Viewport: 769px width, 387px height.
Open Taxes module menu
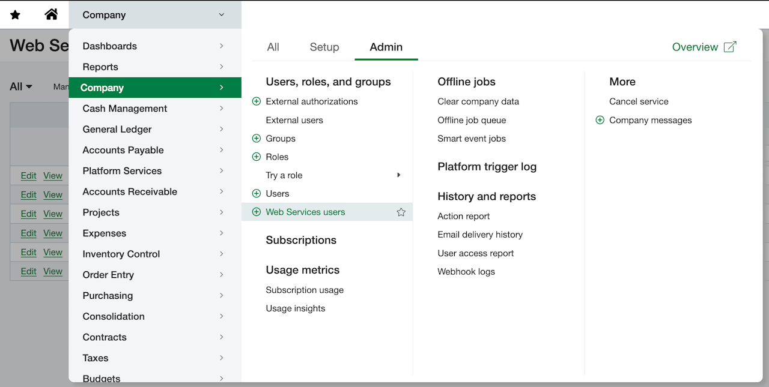[x=155, y=358]
